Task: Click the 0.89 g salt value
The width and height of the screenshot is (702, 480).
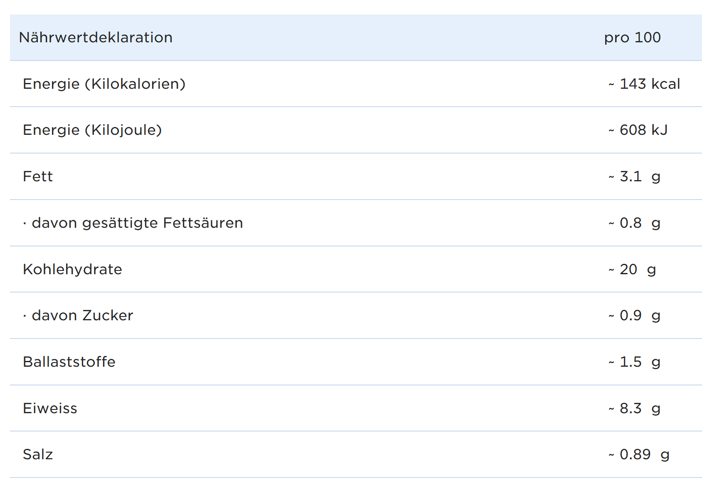Action: pos(639,455)
